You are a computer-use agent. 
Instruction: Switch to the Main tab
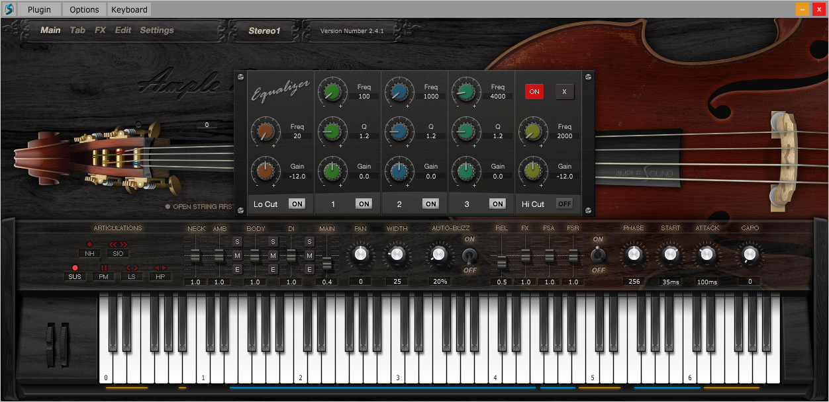(x=50, y=30)
